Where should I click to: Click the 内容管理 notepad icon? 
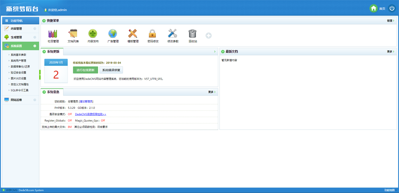pos(6,29)
